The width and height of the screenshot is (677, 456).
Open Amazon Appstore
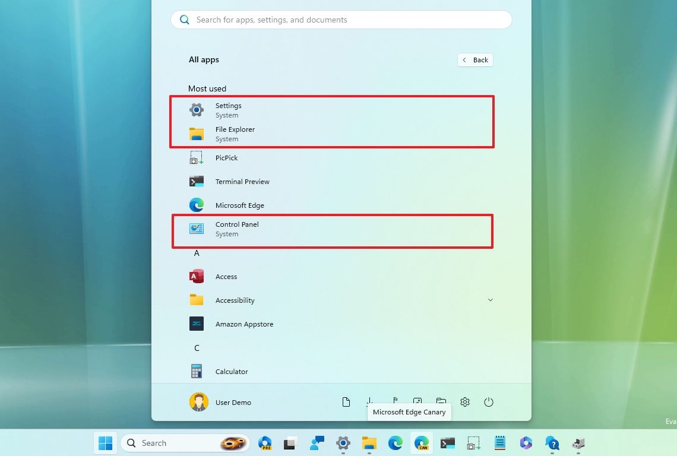pyautogui.click(x=244, y=324)
